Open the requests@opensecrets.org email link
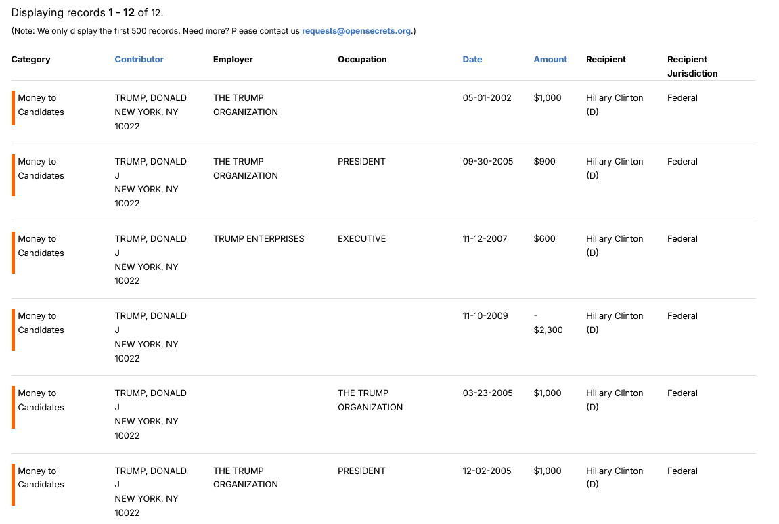Viewport: 779px width, 524px height. (356, 31)
